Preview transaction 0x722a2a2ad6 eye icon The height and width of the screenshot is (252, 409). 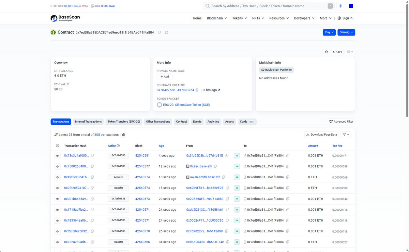click(57, 242)
